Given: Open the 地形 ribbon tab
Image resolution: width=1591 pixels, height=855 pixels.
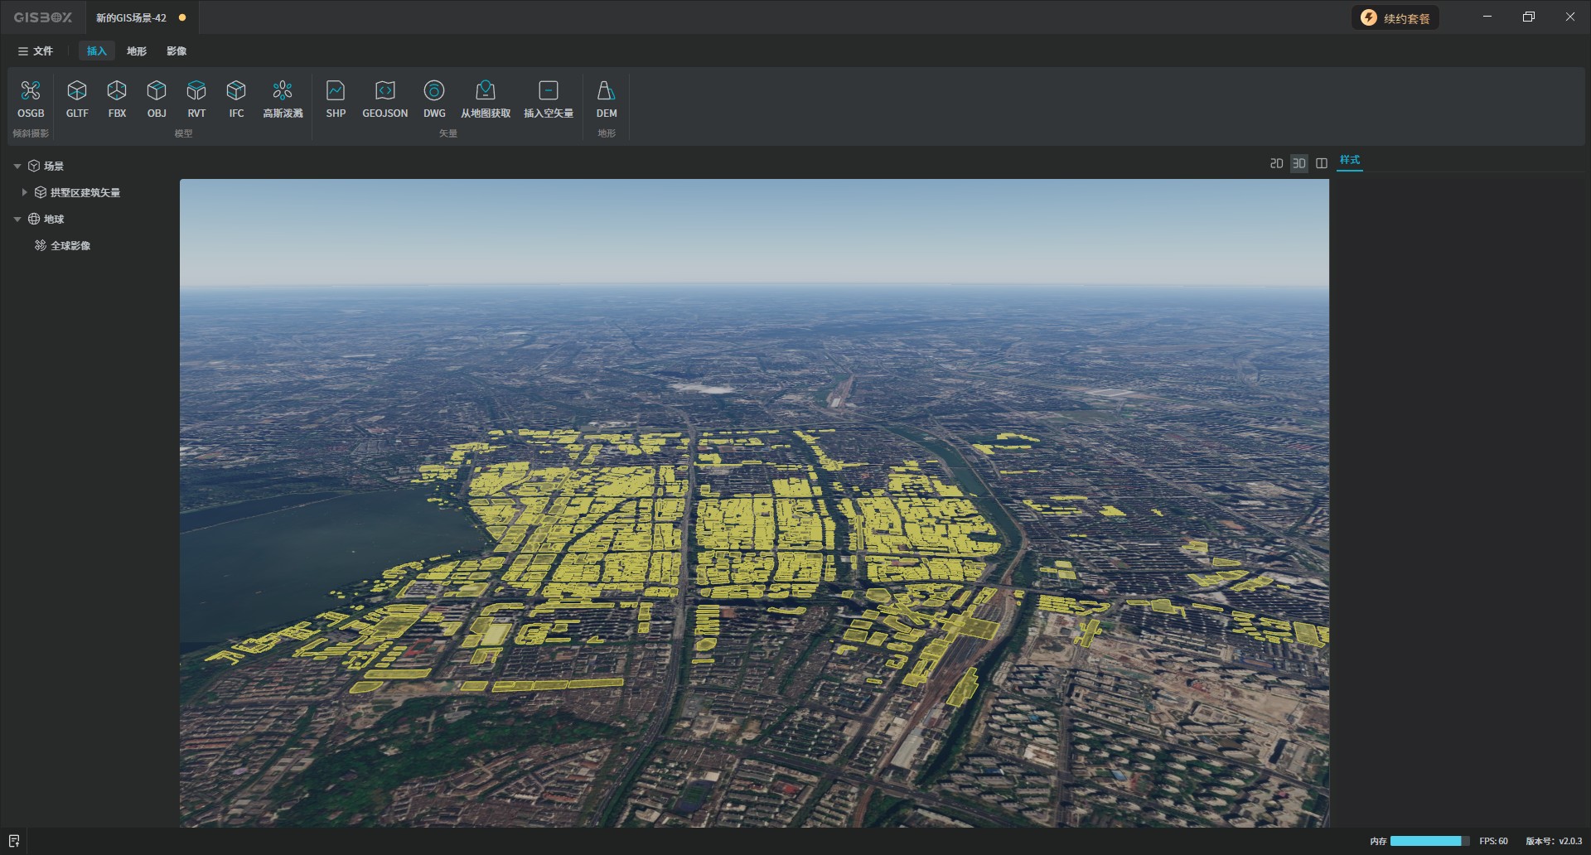Looking at the screenshot, I should (137, 51).
